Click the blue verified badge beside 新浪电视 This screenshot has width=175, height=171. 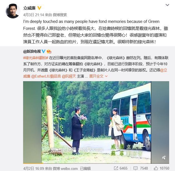click(43, 52)
